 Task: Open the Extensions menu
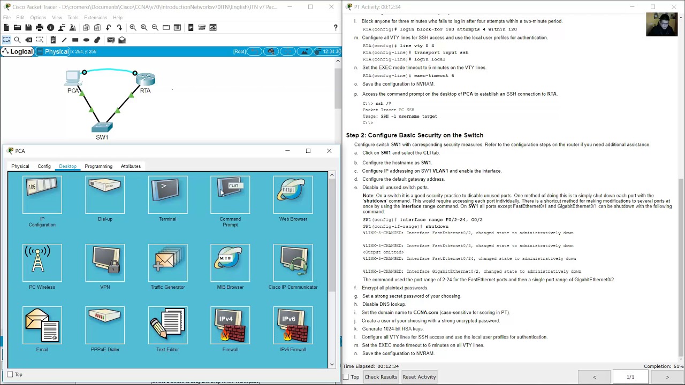pyautogui.click(x=95, y=18)
